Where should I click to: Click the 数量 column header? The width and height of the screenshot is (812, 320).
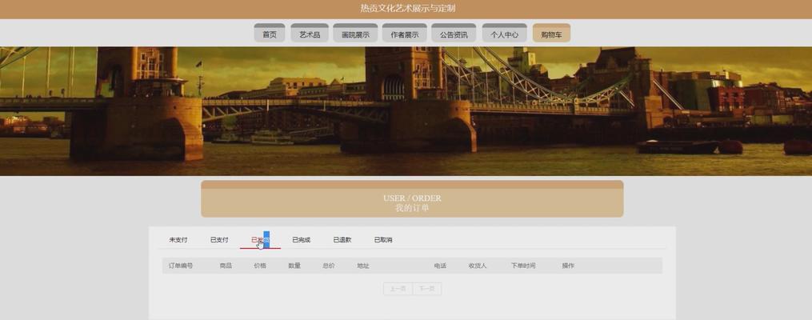pyautogui.click(x=294, y=266)
